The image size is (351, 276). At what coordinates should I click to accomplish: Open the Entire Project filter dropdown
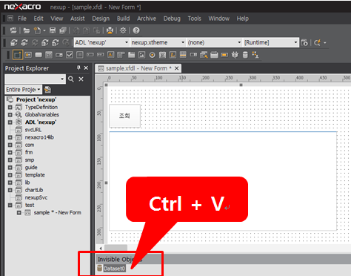tap(23, 90)
